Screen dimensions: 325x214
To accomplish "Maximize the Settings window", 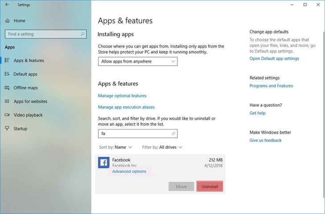I will coord(305,4).
